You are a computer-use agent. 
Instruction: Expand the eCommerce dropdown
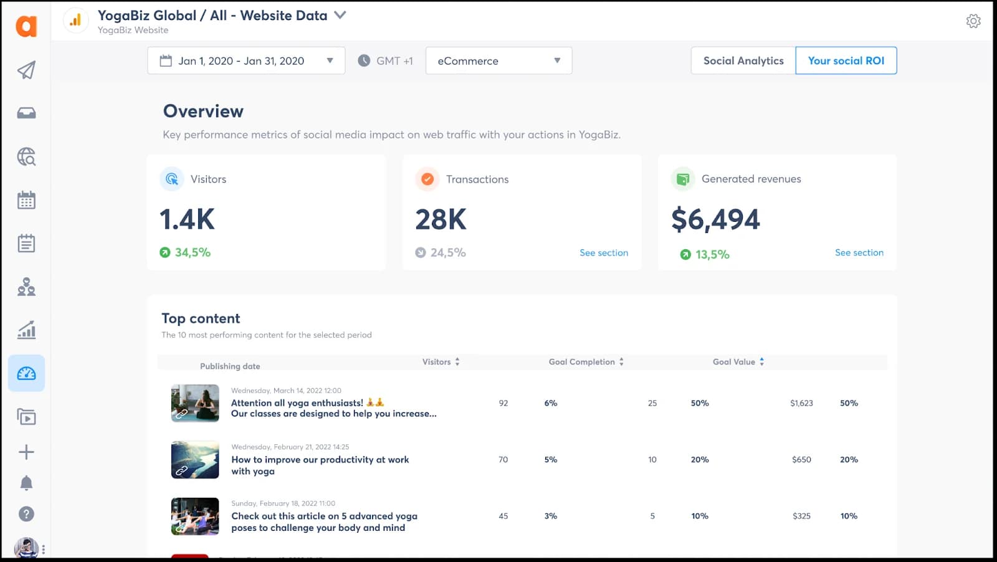(556, 60)
